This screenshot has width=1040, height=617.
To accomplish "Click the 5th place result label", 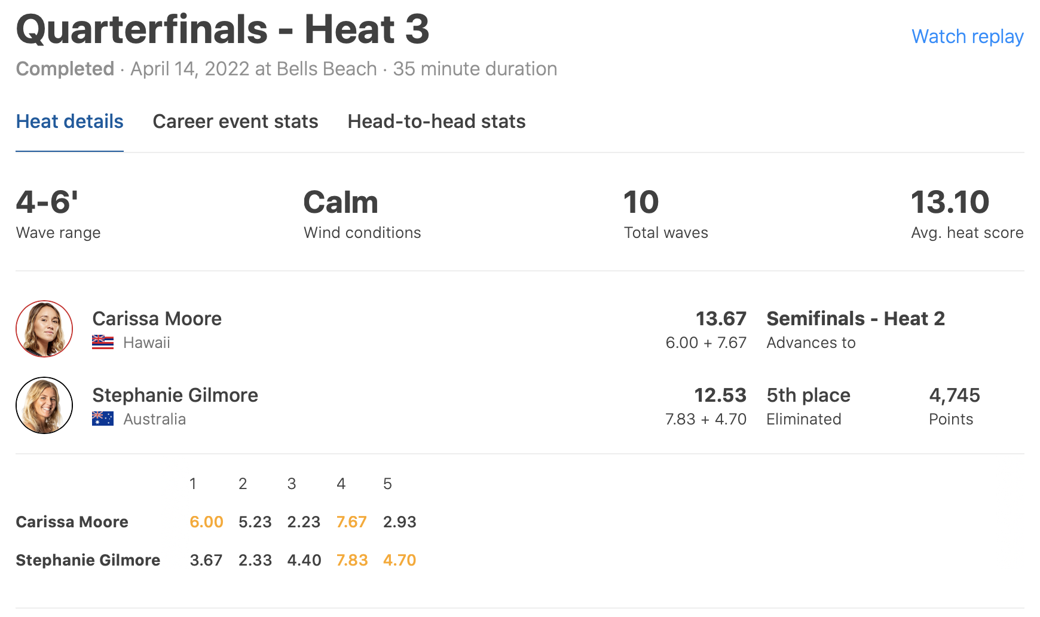I will click(x=808, y=395).
